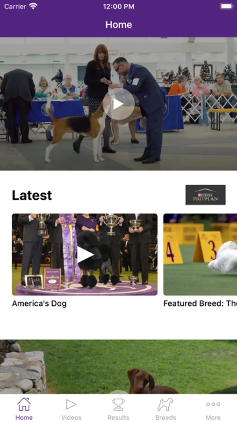Open the brown dog on grass image

tap(118, 367)
